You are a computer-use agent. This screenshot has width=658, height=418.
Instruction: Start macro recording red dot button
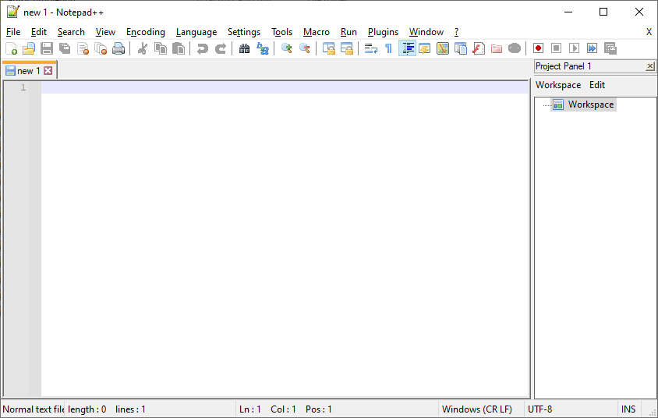point(539,48)
